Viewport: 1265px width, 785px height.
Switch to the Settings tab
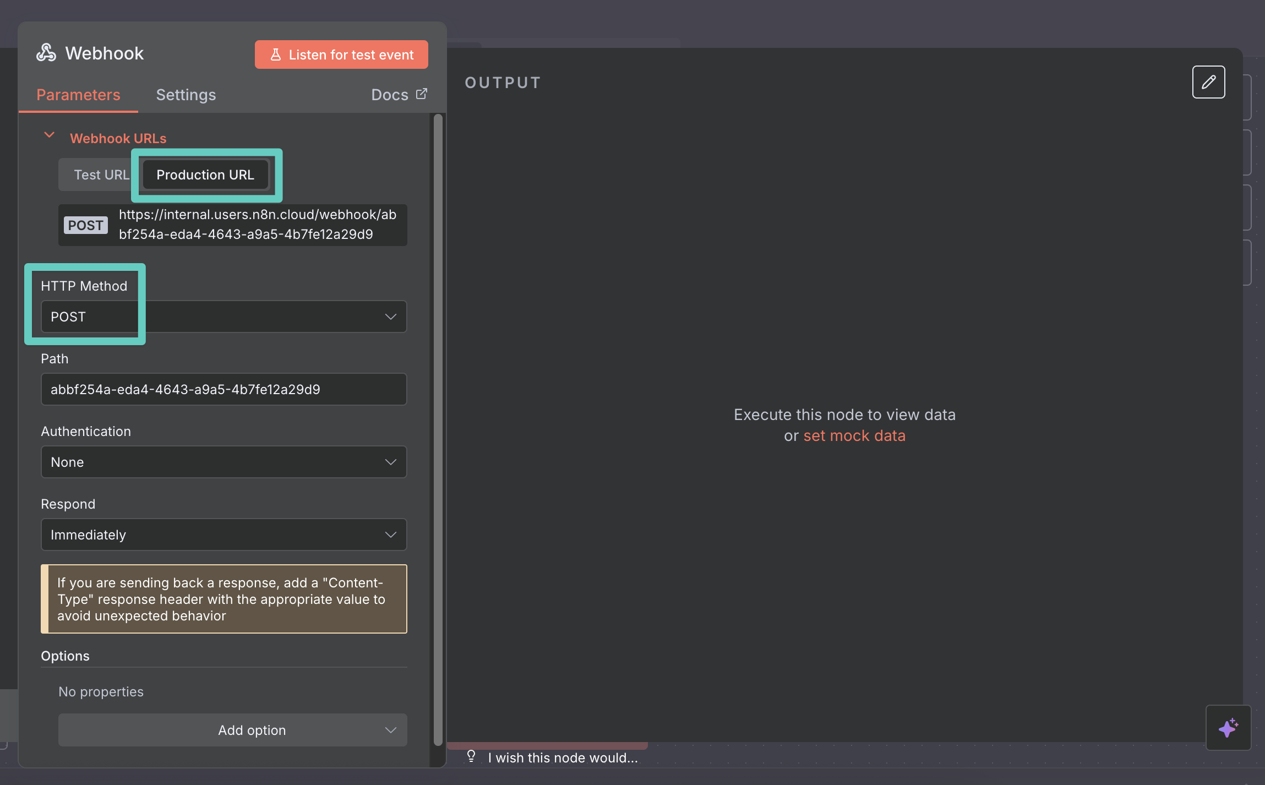[x=186, y=95]
